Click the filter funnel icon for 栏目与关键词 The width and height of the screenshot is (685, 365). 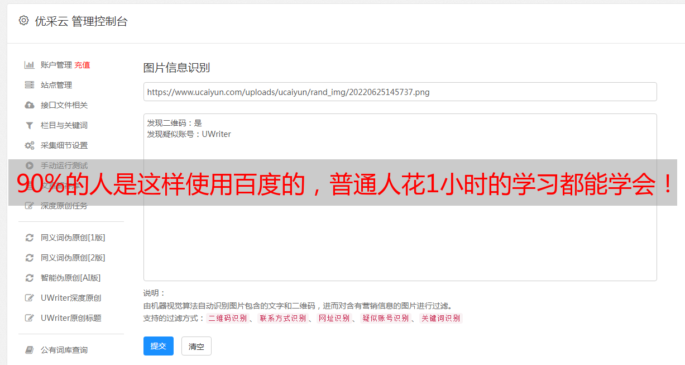coord(30,125)
